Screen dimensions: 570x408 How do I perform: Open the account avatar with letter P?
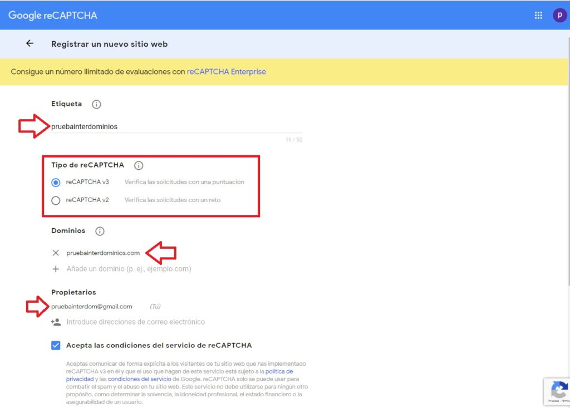click(560, 15)
